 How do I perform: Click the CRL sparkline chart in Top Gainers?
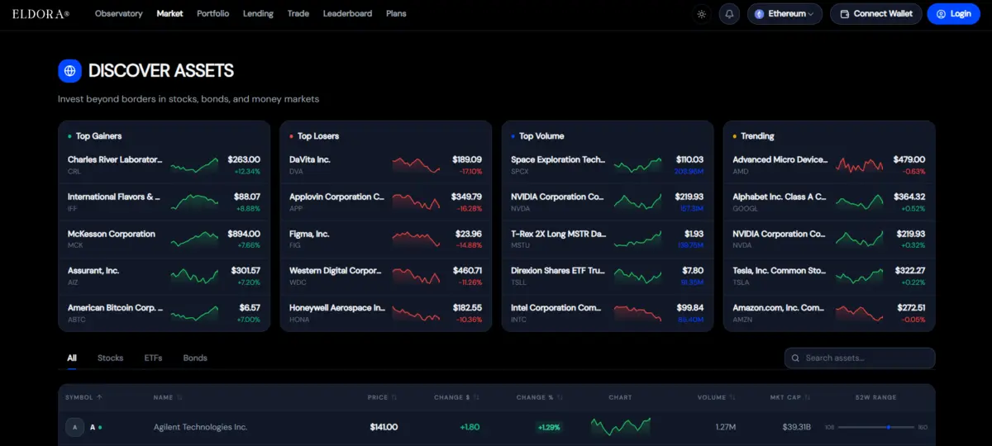click(x=194, y=165)
